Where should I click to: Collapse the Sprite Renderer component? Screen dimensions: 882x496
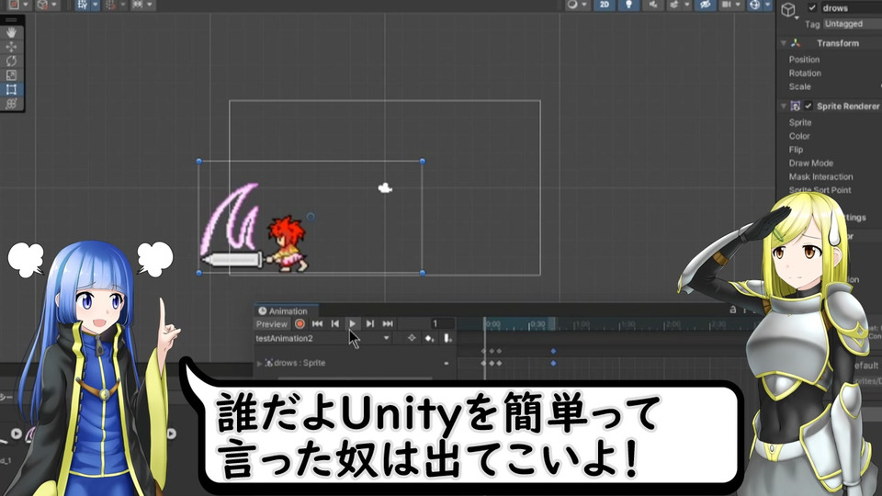pyautogui.click(x=783, y=107)
